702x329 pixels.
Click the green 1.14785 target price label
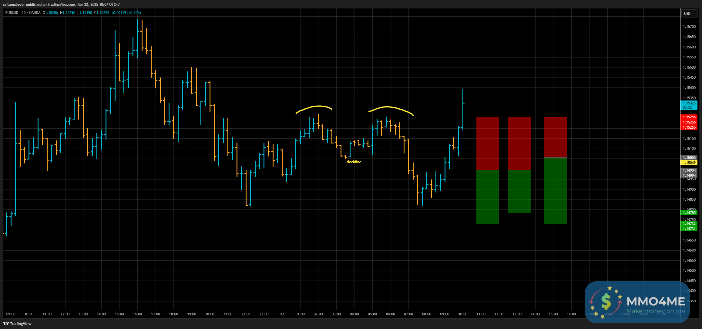point(689,213)
